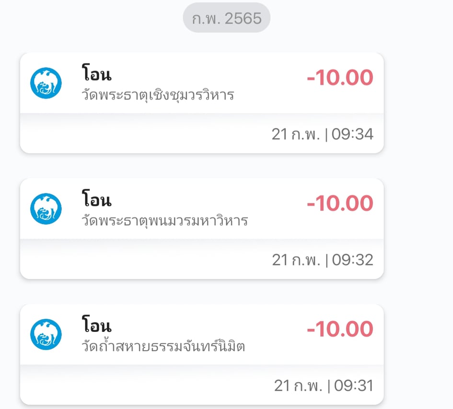The height and width of the screenshot is (409, 453).
Task: Click the 09:32 time in the second card
Action: 352,260
